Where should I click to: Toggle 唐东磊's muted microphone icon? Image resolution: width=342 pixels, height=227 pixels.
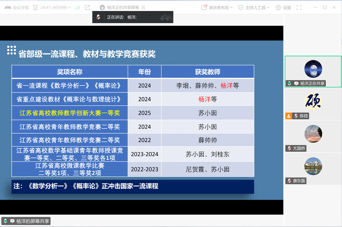290,181
